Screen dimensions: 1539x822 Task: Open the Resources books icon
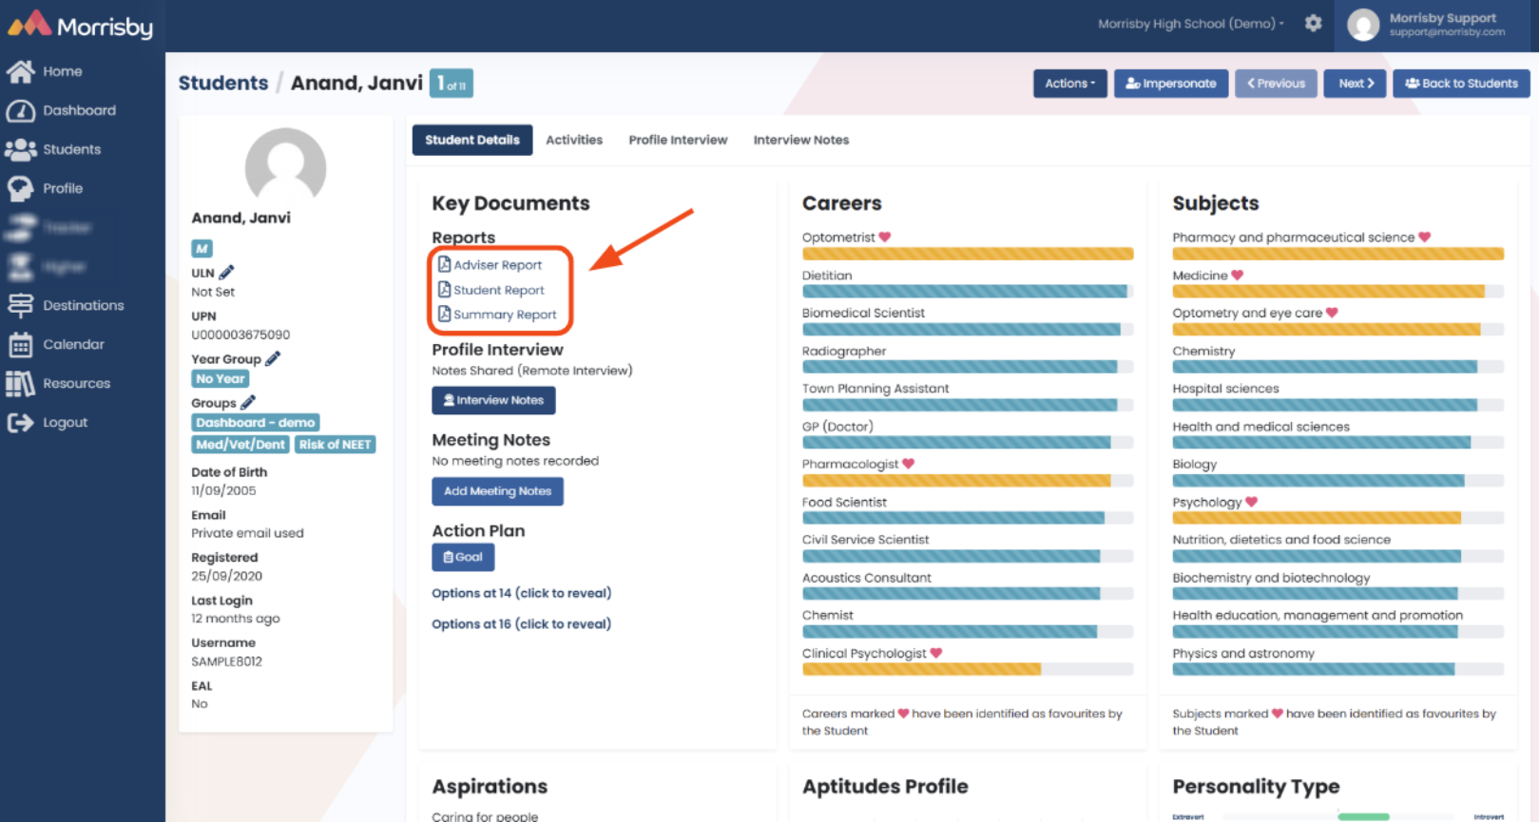[20, 383]
